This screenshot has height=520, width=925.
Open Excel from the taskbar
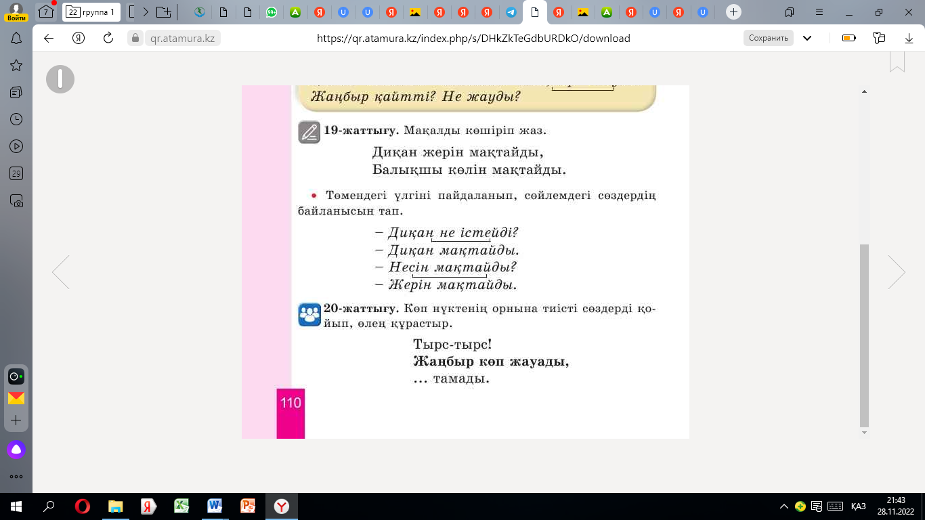coord(181,506)
